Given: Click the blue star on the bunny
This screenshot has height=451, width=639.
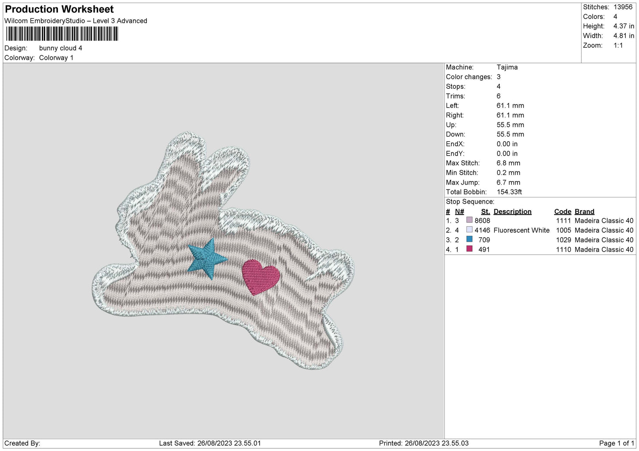Looking at the screenshot, I should tap(207, 259).
